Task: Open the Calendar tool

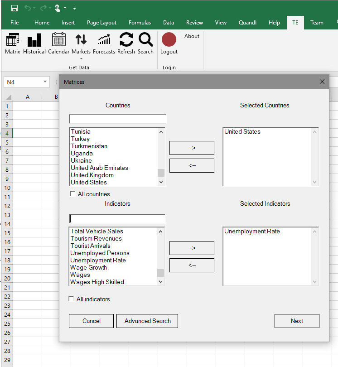Action: point(59,43)
